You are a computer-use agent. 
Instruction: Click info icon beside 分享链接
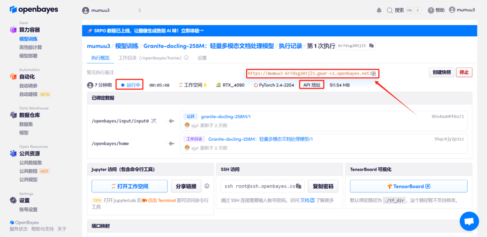(x=207, y=186)
